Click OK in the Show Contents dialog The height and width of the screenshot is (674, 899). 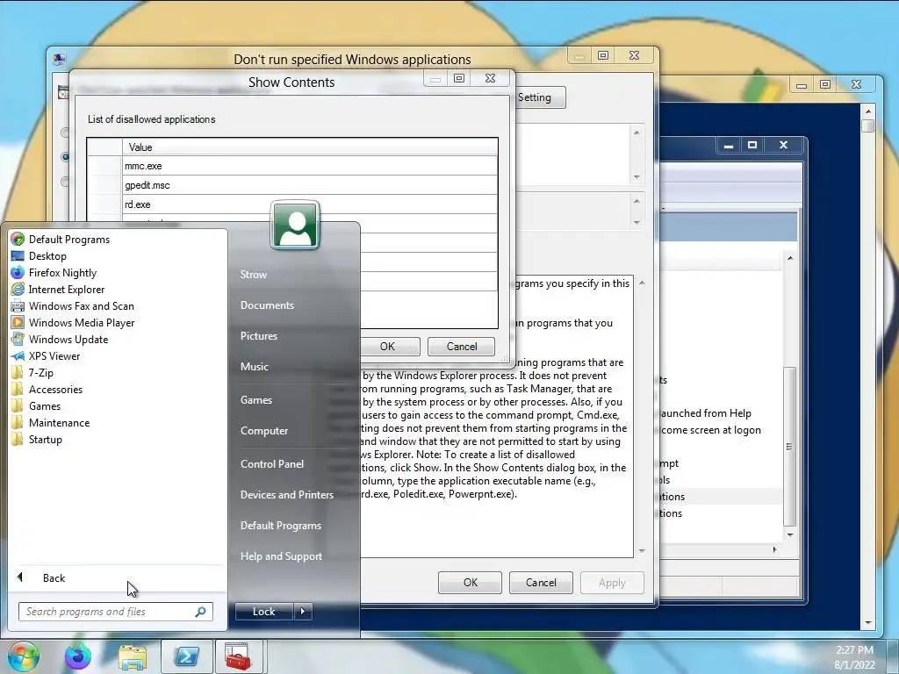coord(388,346)
